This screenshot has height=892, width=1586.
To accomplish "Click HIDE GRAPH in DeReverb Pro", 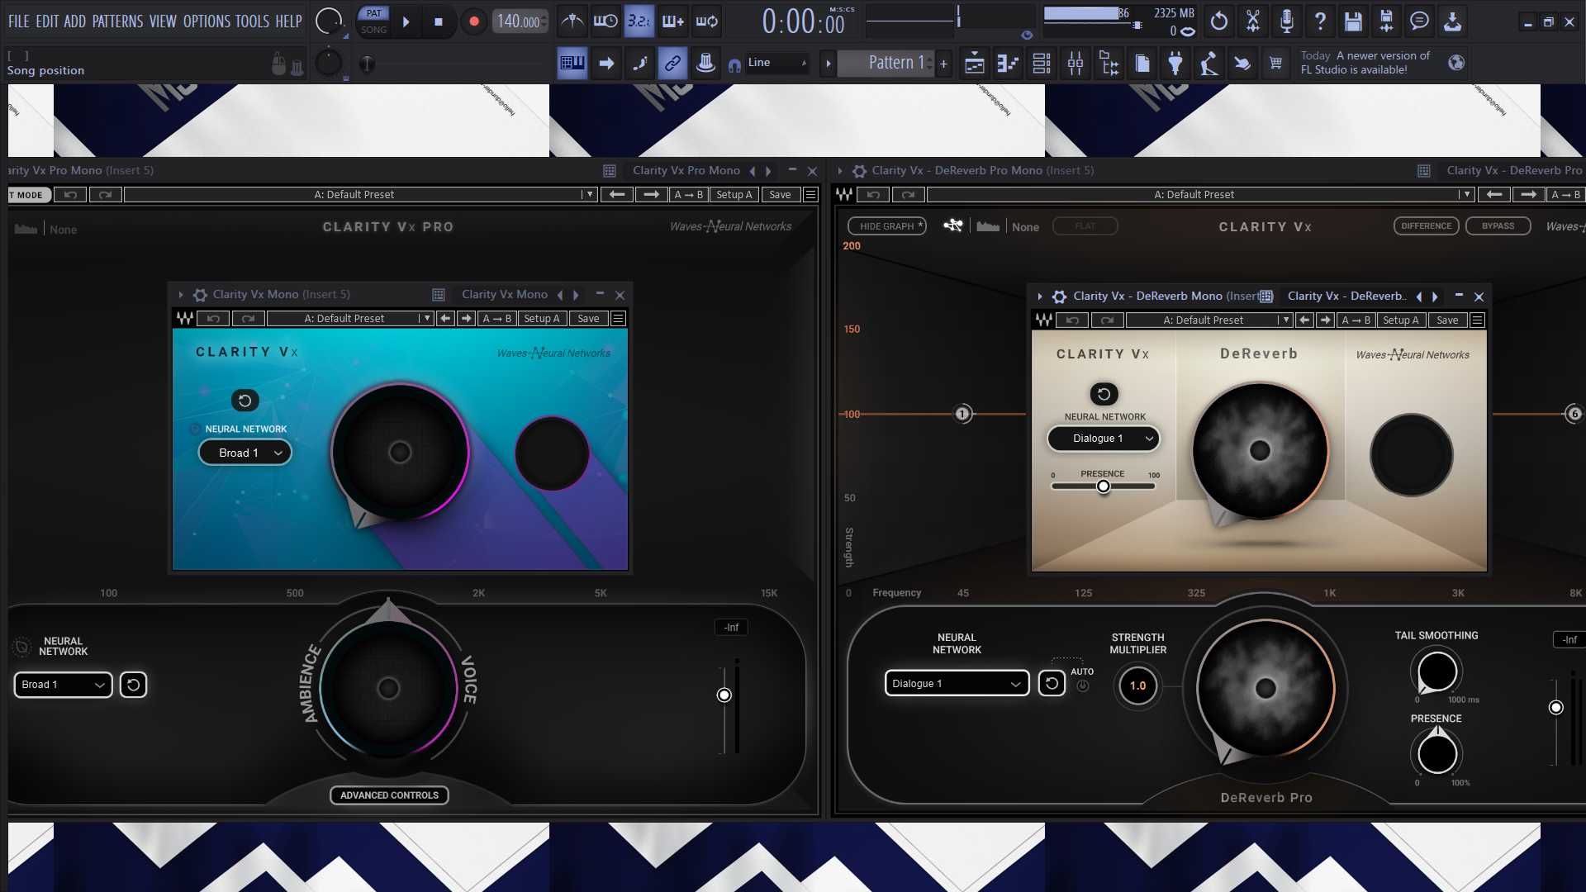I will pos(887,226).
